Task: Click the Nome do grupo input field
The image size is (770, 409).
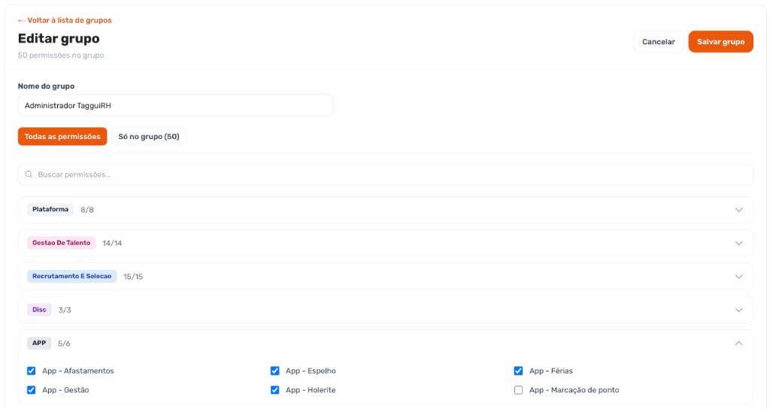Action: click(x=175, y=105)
